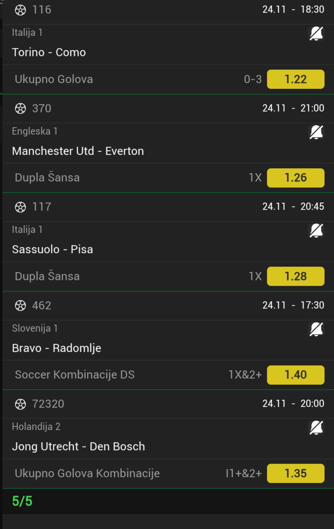The image size is (334, 529).
Task: Toggle notification bell for Sassuolo - Pisa
Action: (x=316, y=231)
